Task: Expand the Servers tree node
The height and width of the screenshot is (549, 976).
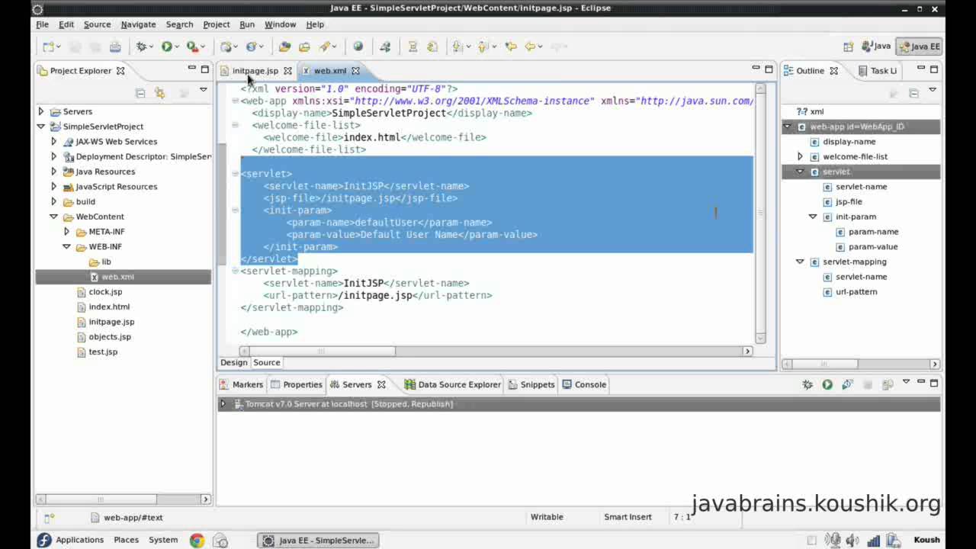Action: 41,111
